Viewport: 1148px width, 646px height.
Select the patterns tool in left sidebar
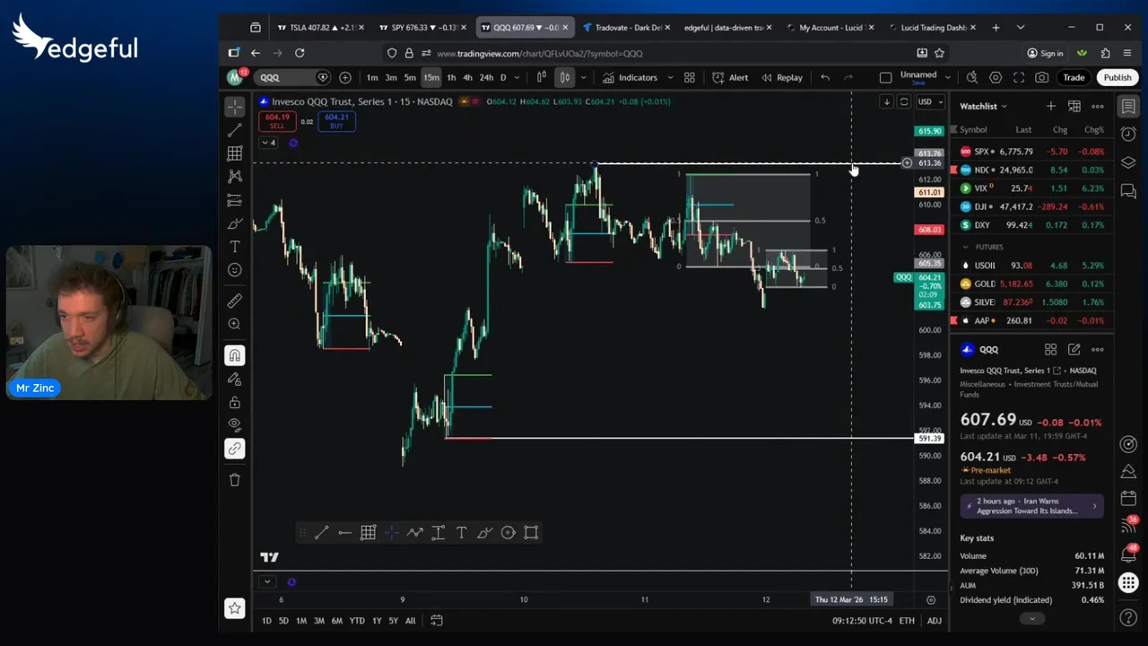[235, 177]
